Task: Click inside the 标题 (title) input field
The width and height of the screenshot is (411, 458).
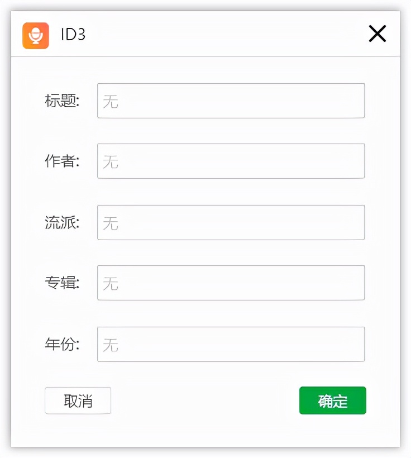Action: click(x=230, y=101)
